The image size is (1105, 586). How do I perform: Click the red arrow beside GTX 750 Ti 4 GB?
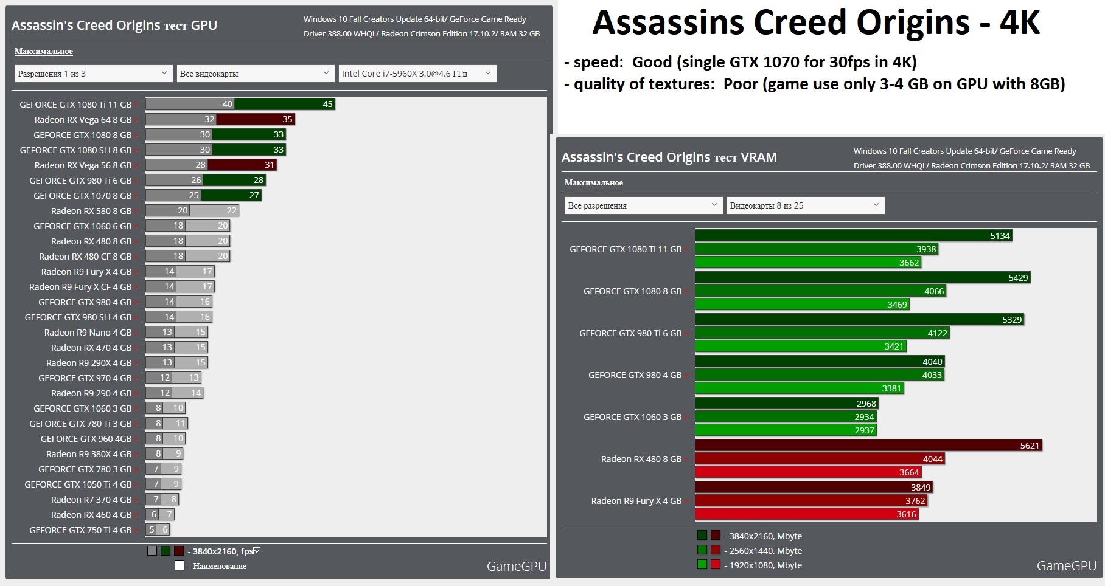tap(138, 531)
